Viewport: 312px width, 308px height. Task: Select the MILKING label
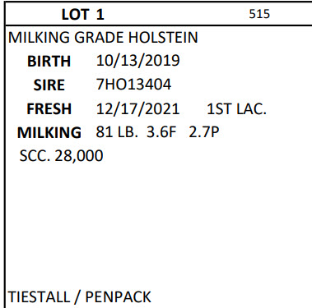[x=49, y=132]
